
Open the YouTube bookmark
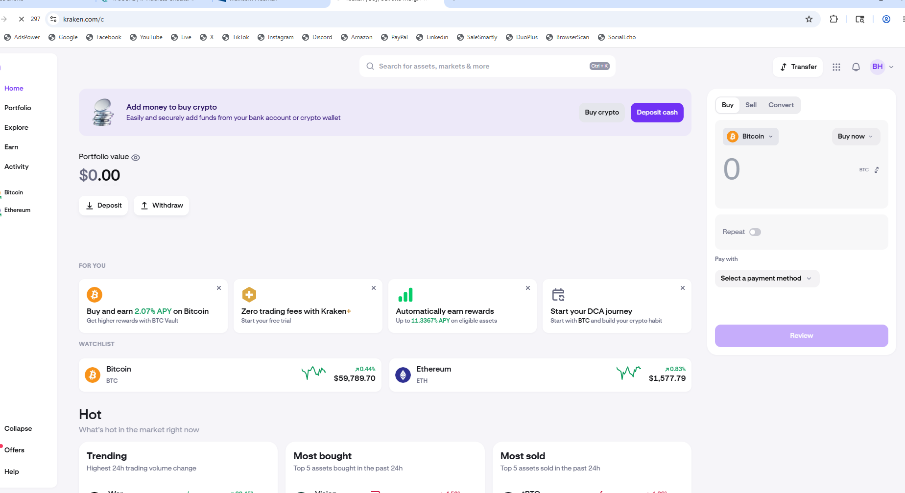[146, 37]
